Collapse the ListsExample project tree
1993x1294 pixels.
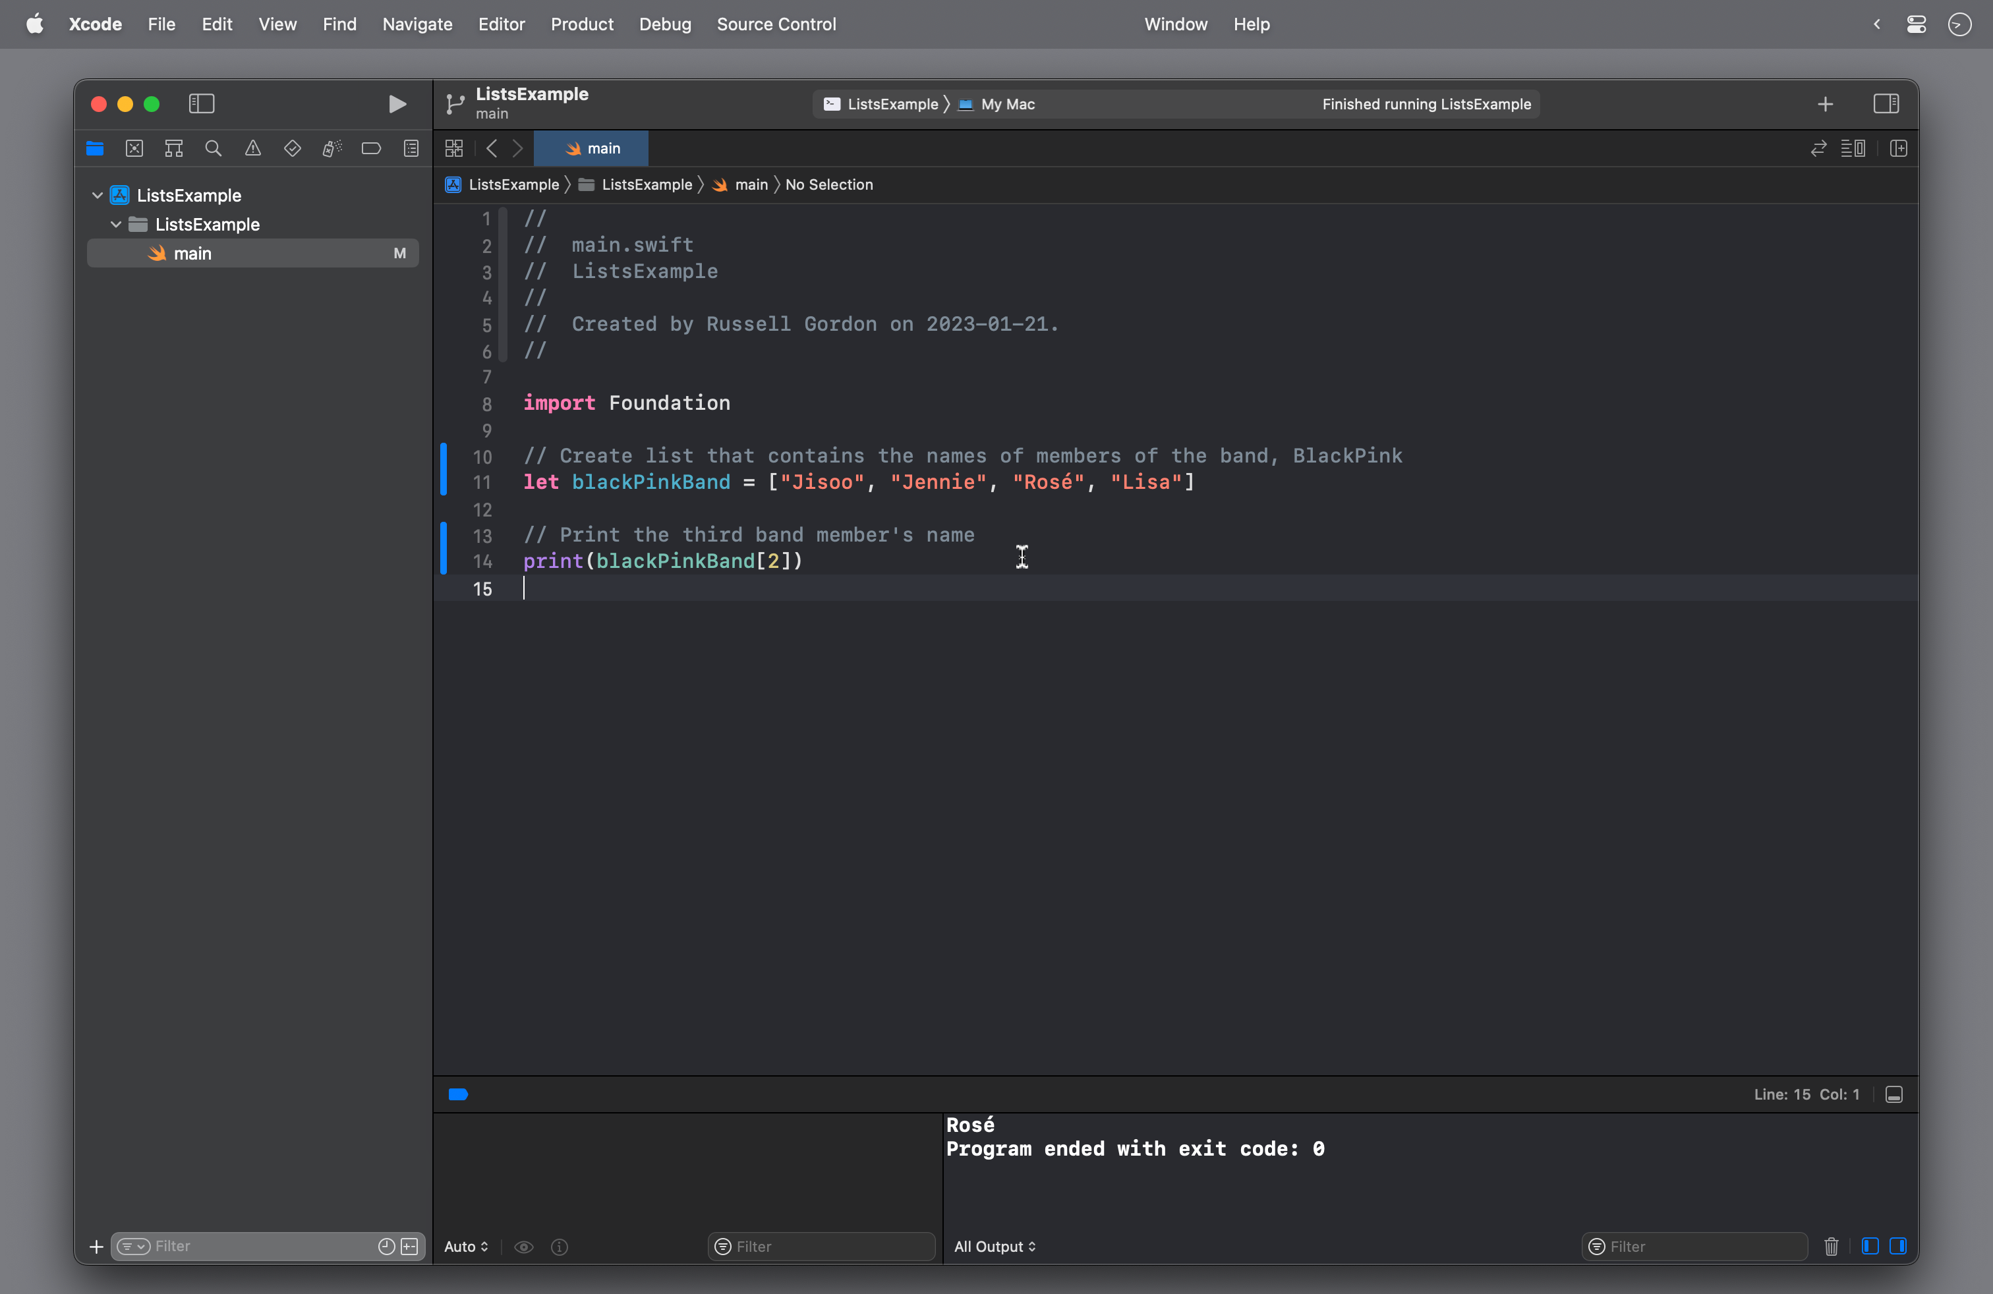point(97,195)
